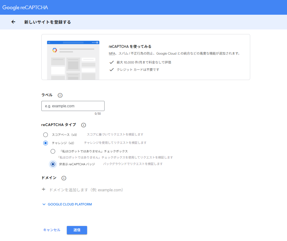The width and height of the screenshot is (287, 241).
Task: Select スコアベース (v3) radio button
Action: (x=46, y=135)
